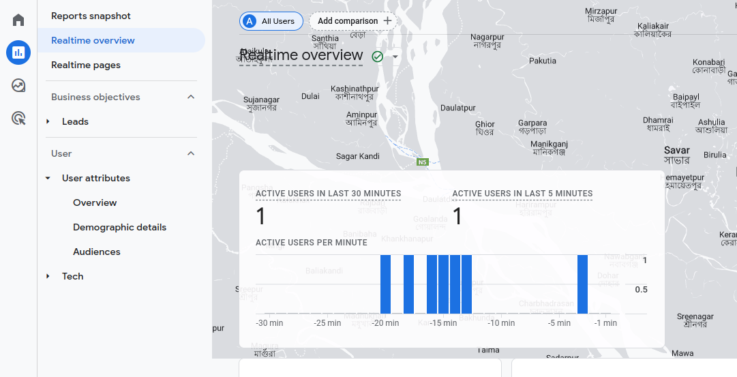Collapse the User section chevron

coord(191,153)
